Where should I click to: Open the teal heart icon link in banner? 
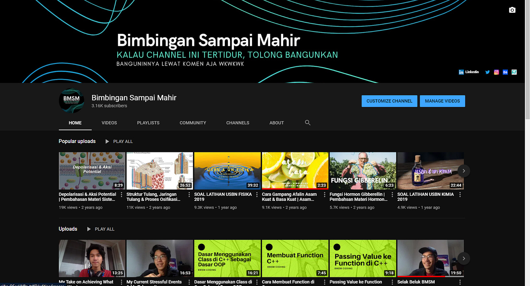pos(514,72)
